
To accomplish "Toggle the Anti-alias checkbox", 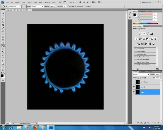I will [x=68, y=6].
